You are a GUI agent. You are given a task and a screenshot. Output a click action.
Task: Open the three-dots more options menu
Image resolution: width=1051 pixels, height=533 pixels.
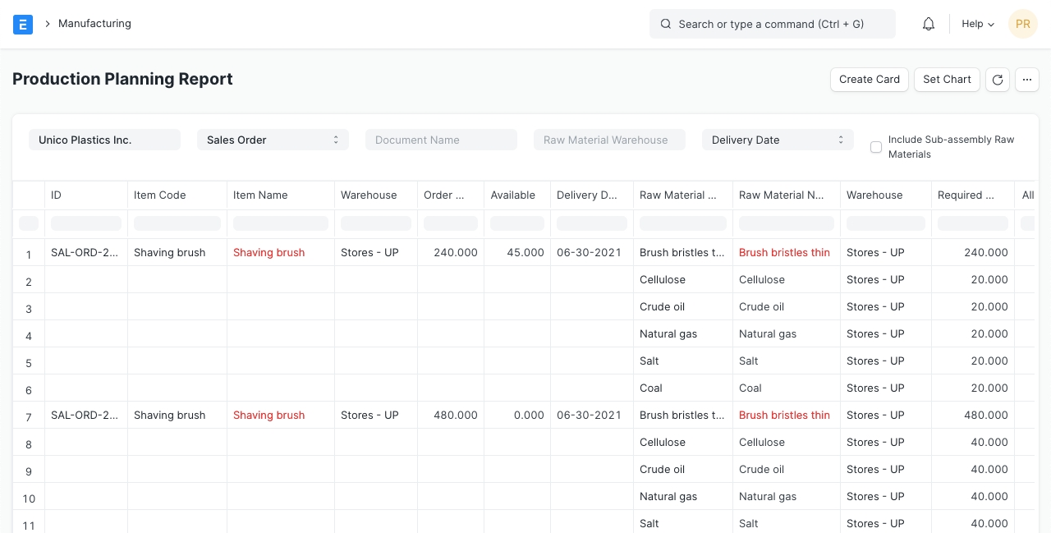pos(1027,80)
